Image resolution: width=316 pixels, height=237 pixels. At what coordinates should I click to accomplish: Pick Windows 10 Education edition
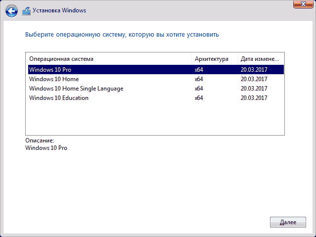pos(59,98)
